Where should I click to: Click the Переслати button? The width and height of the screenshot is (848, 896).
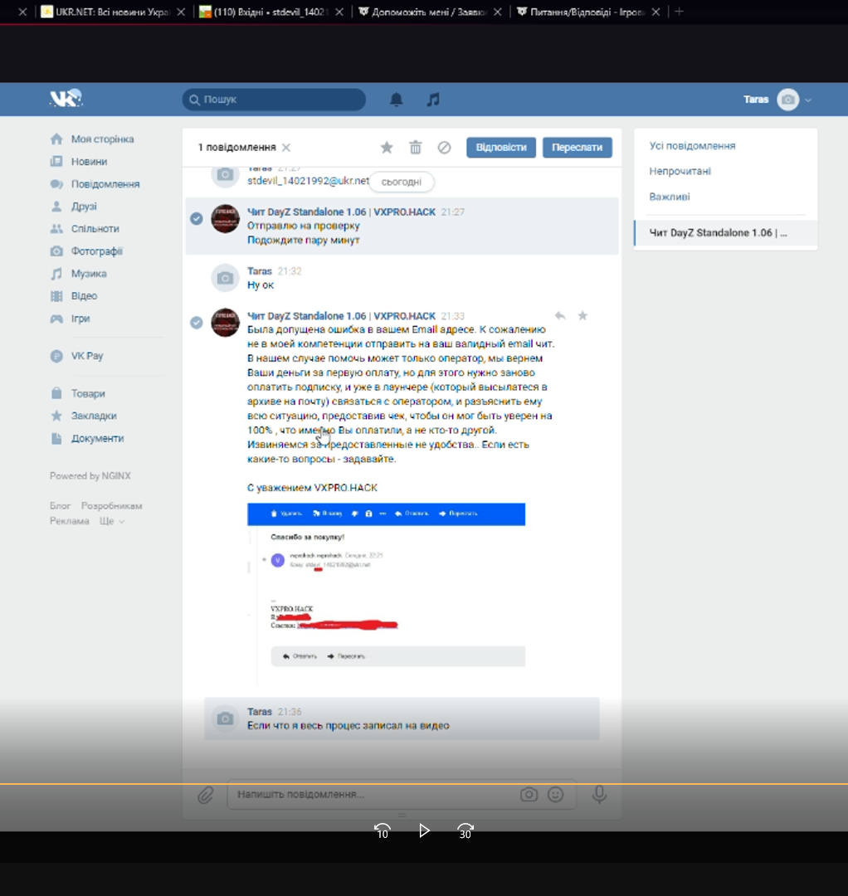[x=578, y=147]
